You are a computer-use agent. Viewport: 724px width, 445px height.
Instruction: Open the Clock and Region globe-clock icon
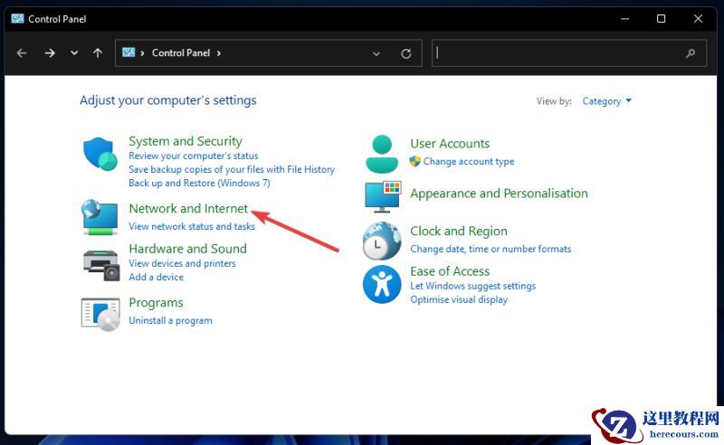tap(382, 241)
